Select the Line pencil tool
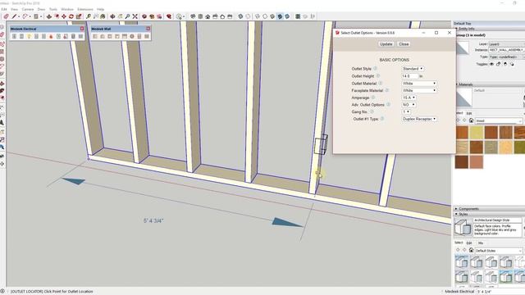The width and height of the screenshot is (525, 295). [x=14, y=16]
